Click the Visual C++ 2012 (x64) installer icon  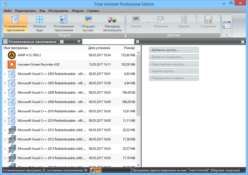(12, 130)
